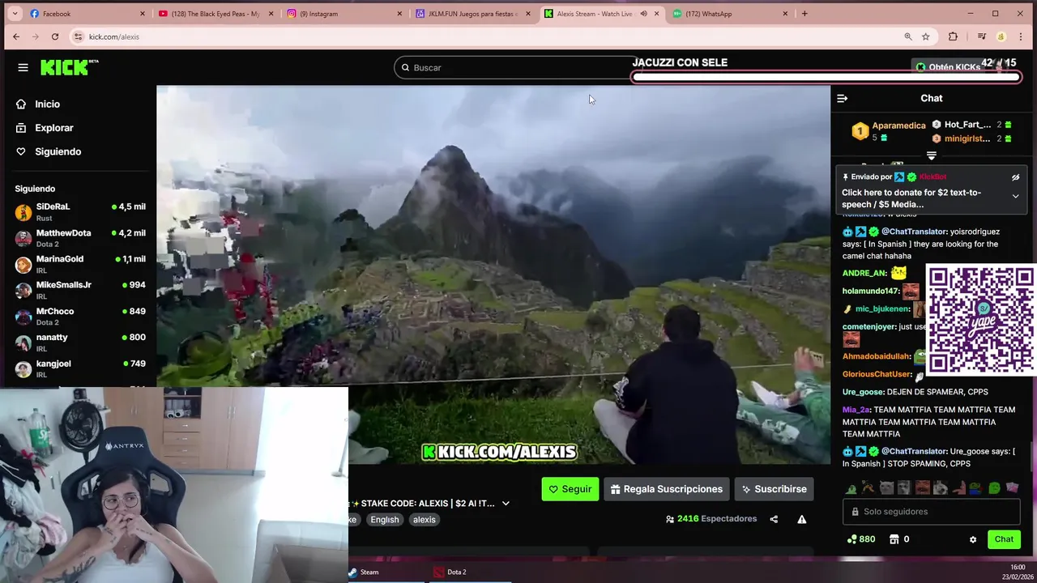View site information icon in address bar
Viewport: 1037px width, 583px height.
78,36
